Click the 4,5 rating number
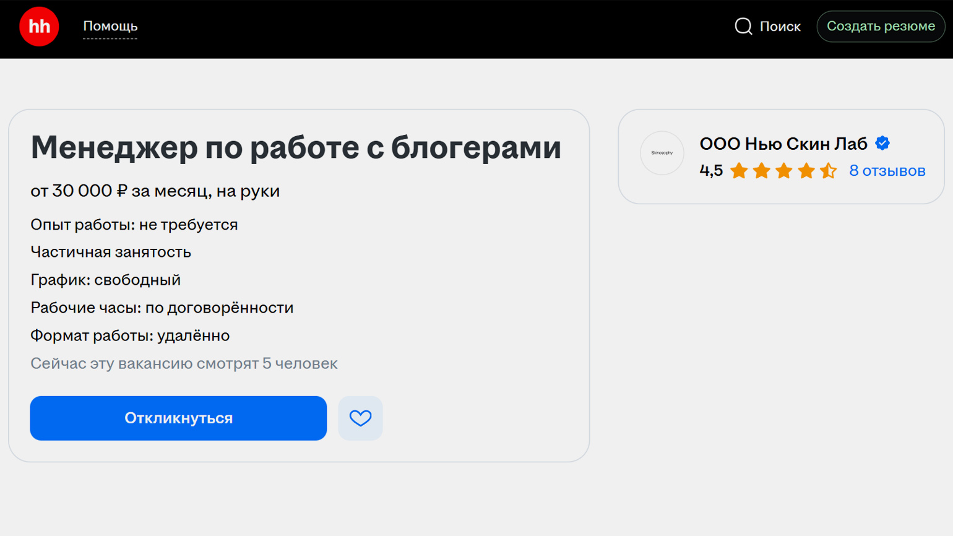The width and height of the screenshot is (953, 536). (x=711, y=171)
